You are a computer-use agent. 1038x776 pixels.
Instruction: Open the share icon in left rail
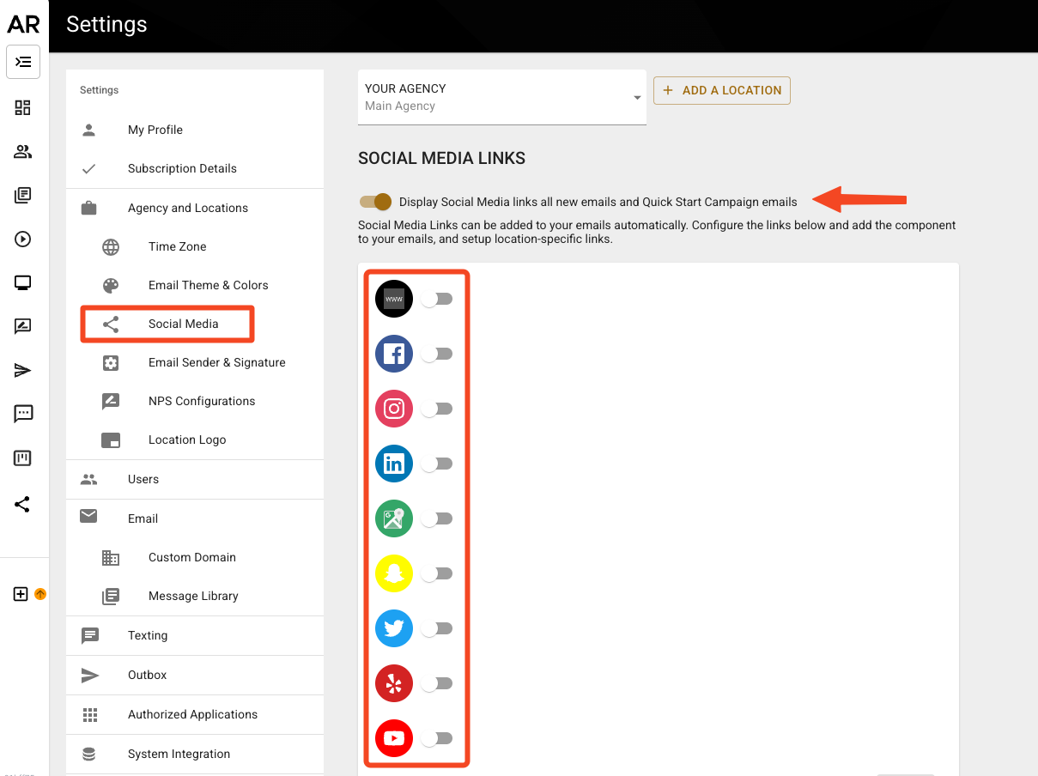23,504
